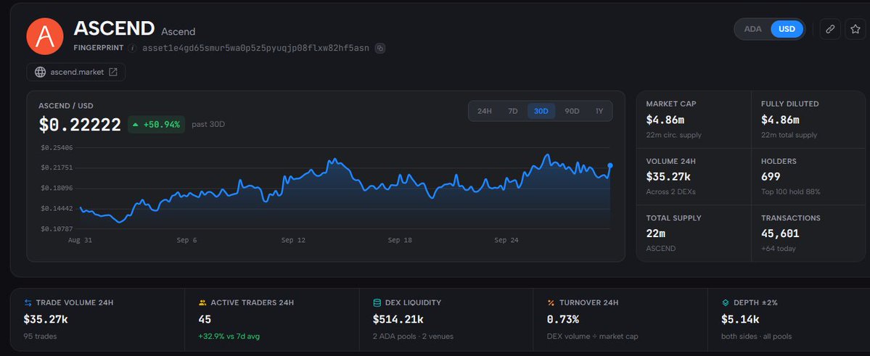The height and width of the screenshot is (356, 870).
Task: Click the Active Traders 45 value
Action: click(205, 320)
